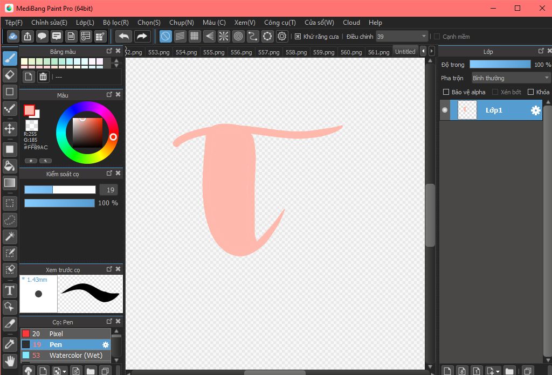Toggle Cạnh mềm checkbox
This screenshot has width=552, height=375.
click(437, 37)
